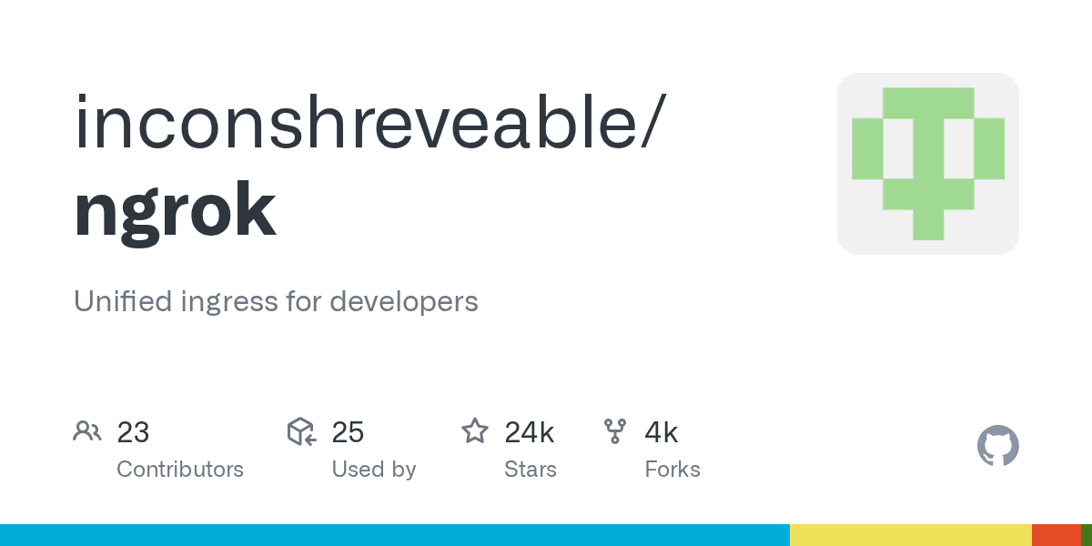Image resolution: width=1092 pixels, height=546 pixels.
Task: Select the Stars label
Action: point(530,470)
